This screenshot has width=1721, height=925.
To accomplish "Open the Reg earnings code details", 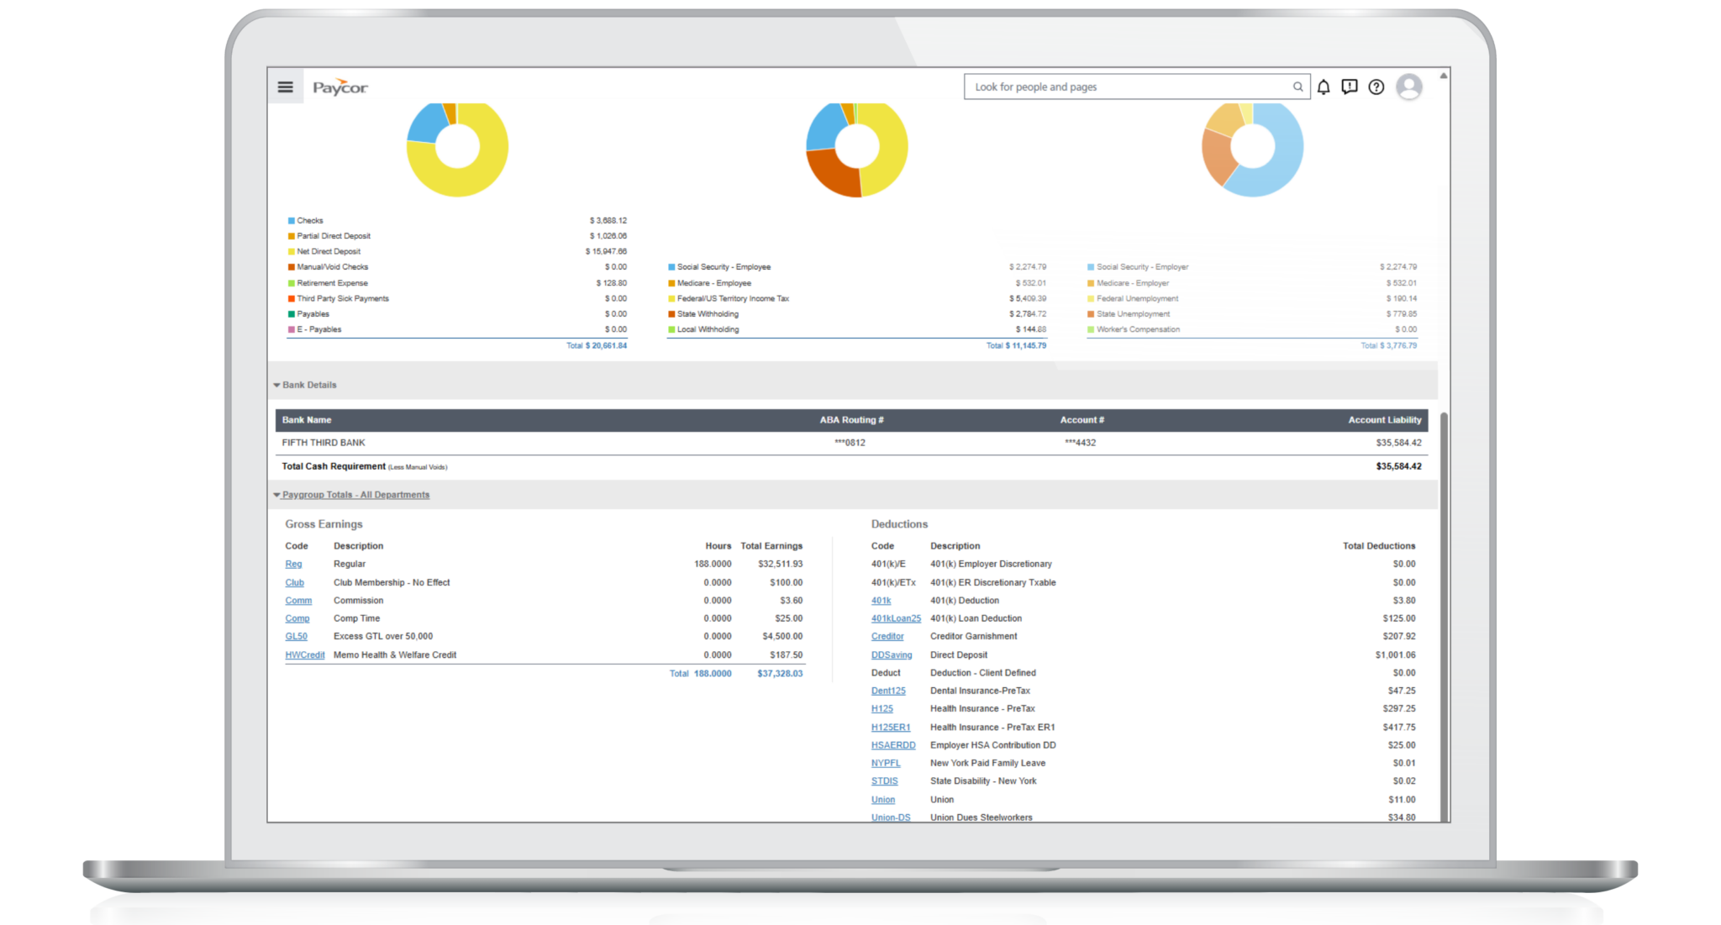I will point(294,564).
